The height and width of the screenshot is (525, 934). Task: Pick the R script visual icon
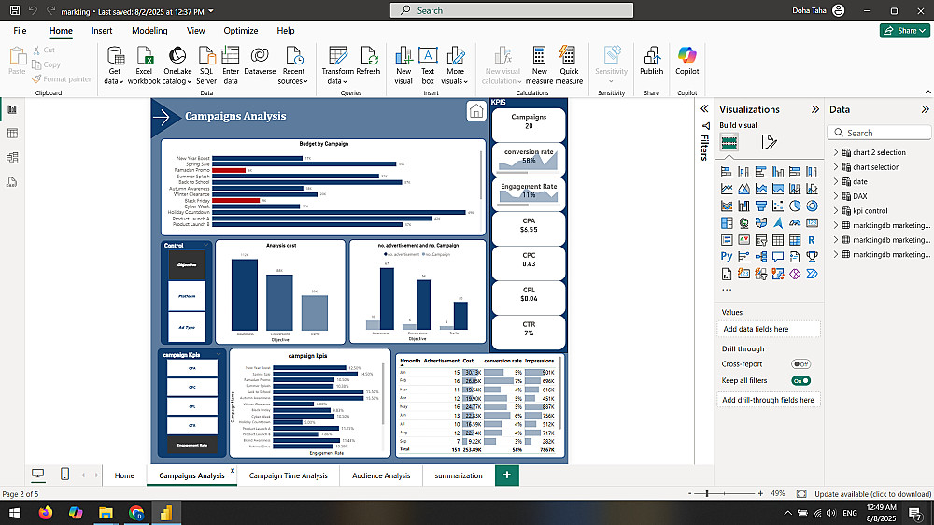[812, 240]
